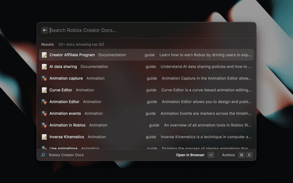Click the Animation Editor item icon
The image size is (293, 183).
(x=44, y=102)
